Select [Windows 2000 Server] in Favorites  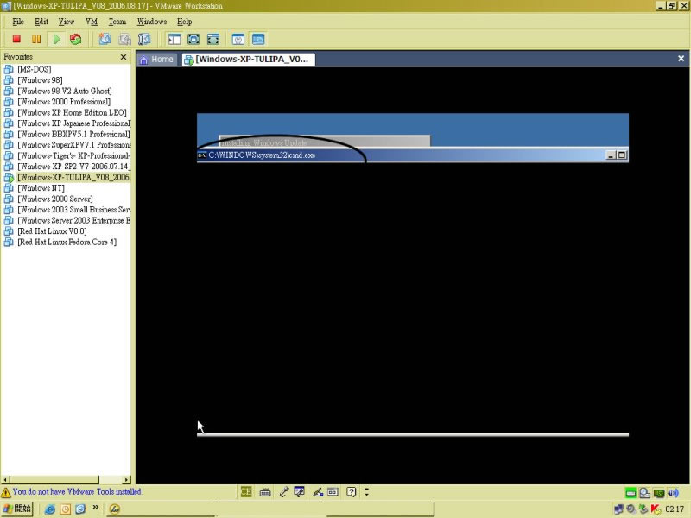tap(55, 199)
